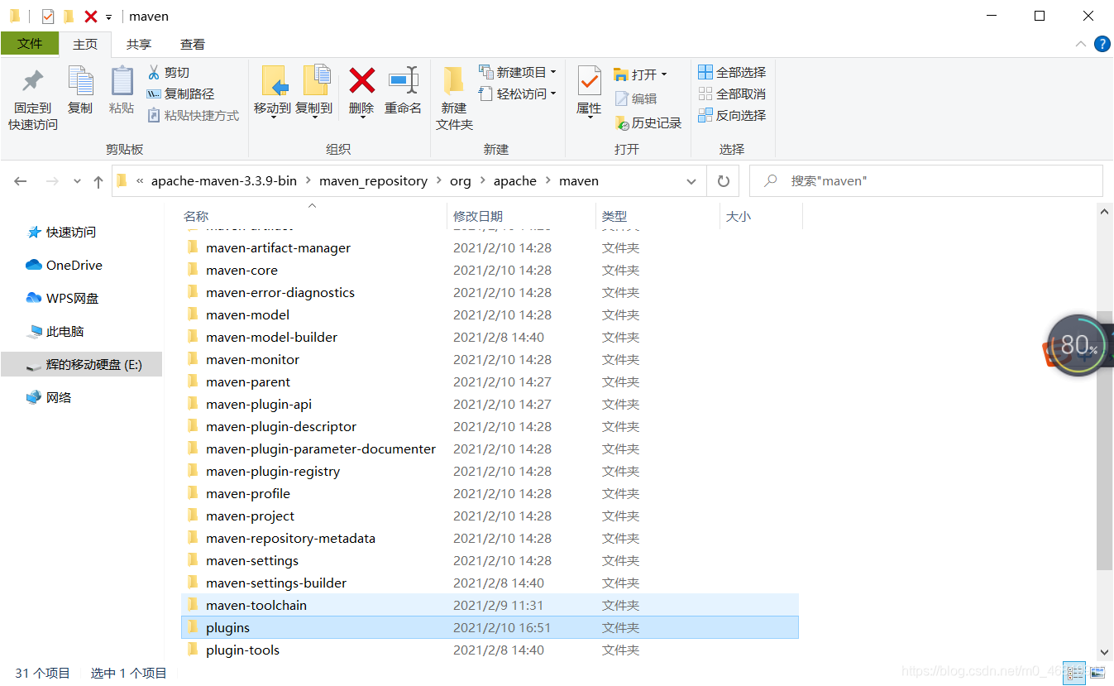Viewport: 1114px width, 686px height.
Task: Click the red Delete (删除) icon
Action: click(x=361, y=80)
